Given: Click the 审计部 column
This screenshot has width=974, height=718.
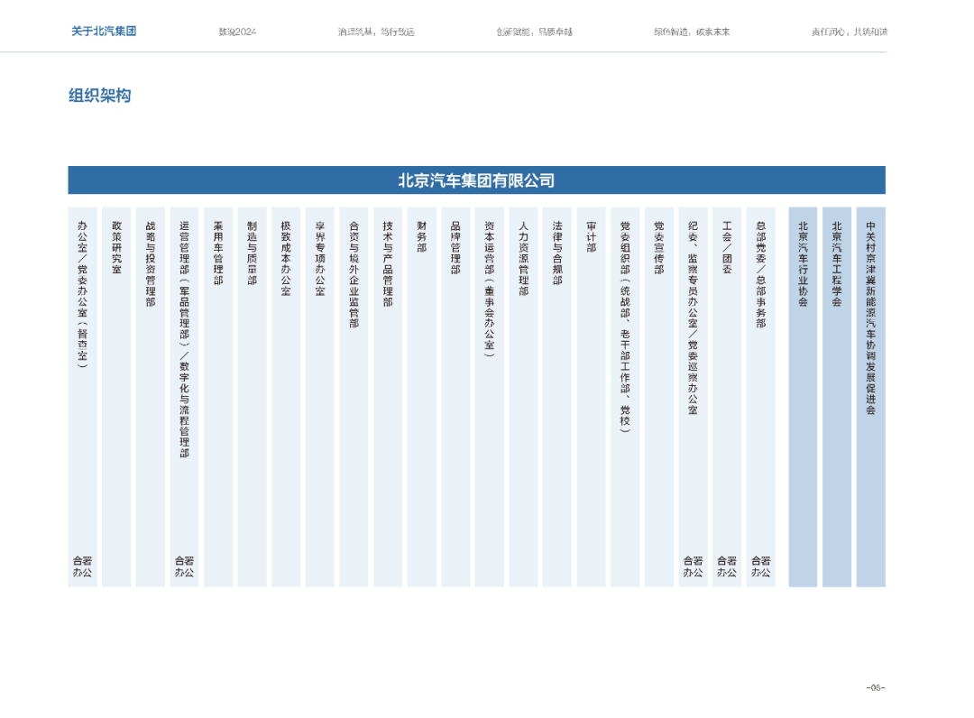Looking at the screenshot, I should [592, 397].
